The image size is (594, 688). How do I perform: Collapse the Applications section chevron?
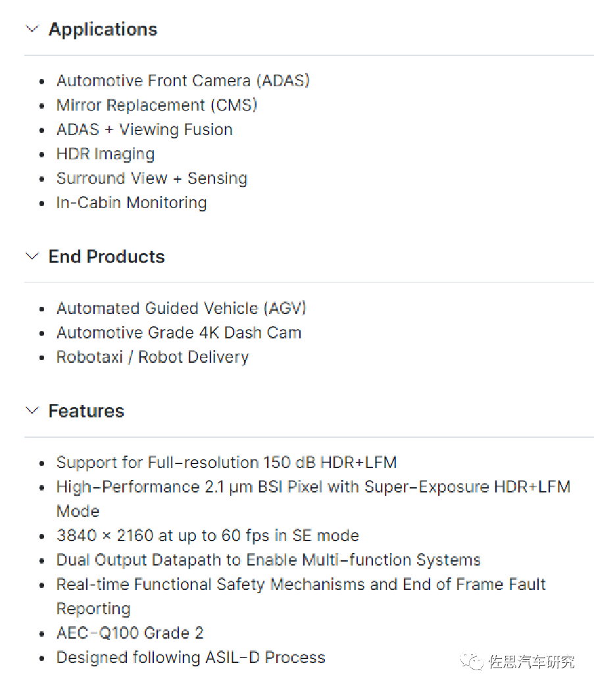[x=32, y=29]
